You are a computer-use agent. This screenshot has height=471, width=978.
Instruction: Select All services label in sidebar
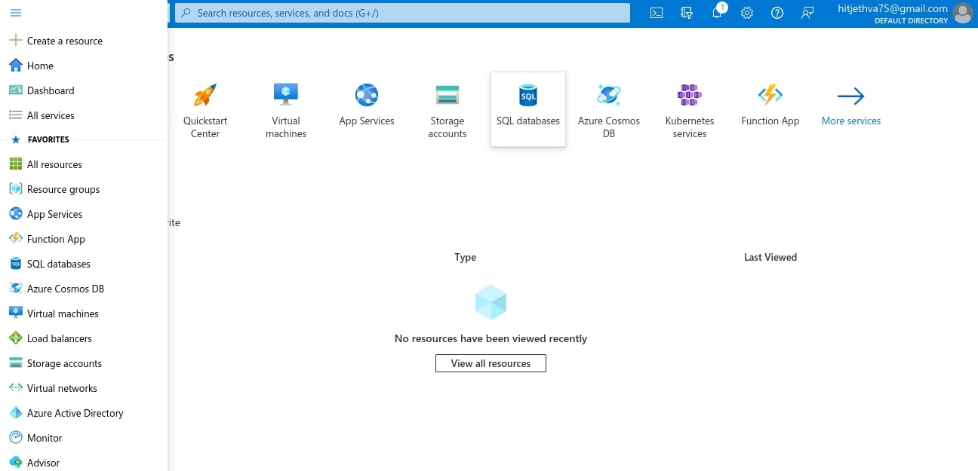pyautogui.click(x=51, y=115)
